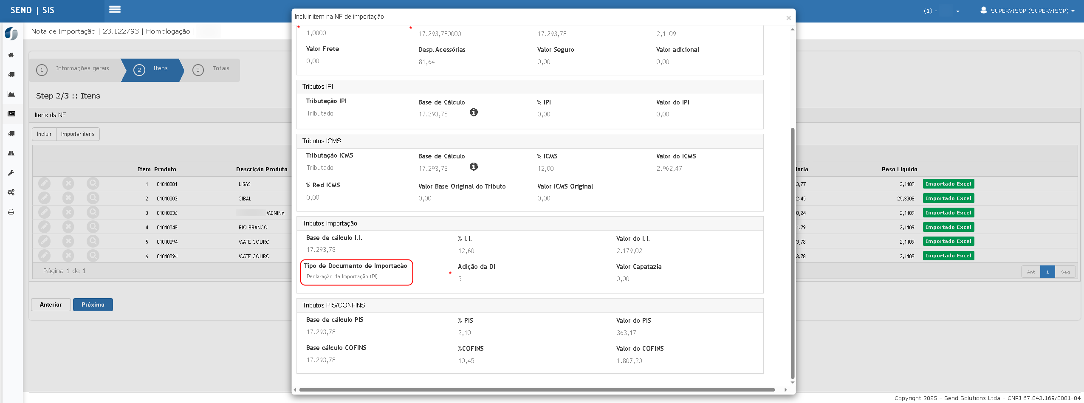Click the Adição da DI input field
The image size is (1084, 403).
click(x=510, y=279)
